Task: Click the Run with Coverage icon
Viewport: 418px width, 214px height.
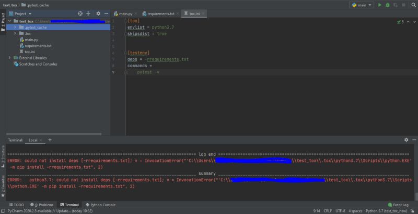Action: pos(396,5)
